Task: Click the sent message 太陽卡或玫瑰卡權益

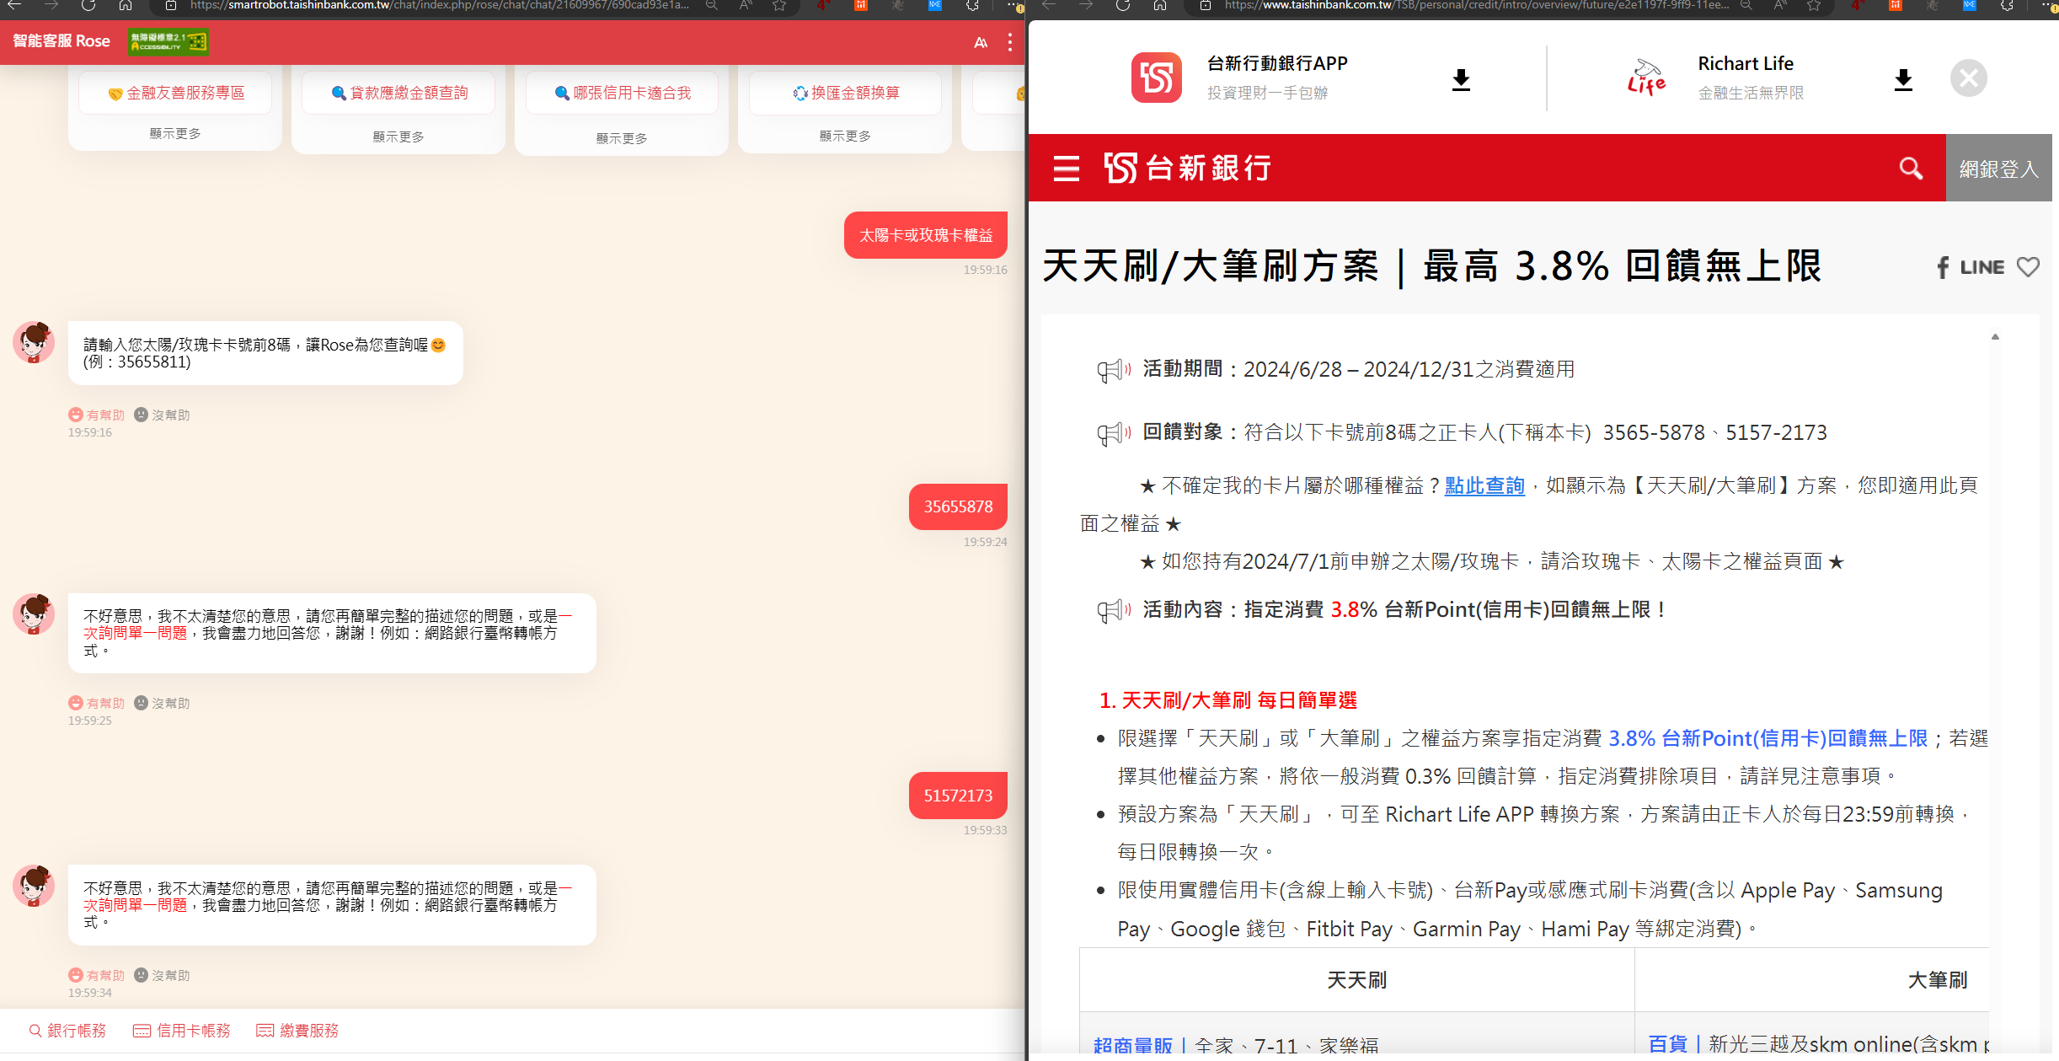Action: coord(926,235)
